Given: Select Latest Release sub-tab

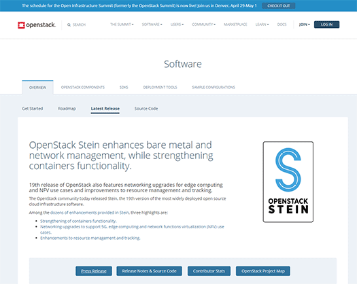Looking at the screenshot, I should (x=105, y=109).
